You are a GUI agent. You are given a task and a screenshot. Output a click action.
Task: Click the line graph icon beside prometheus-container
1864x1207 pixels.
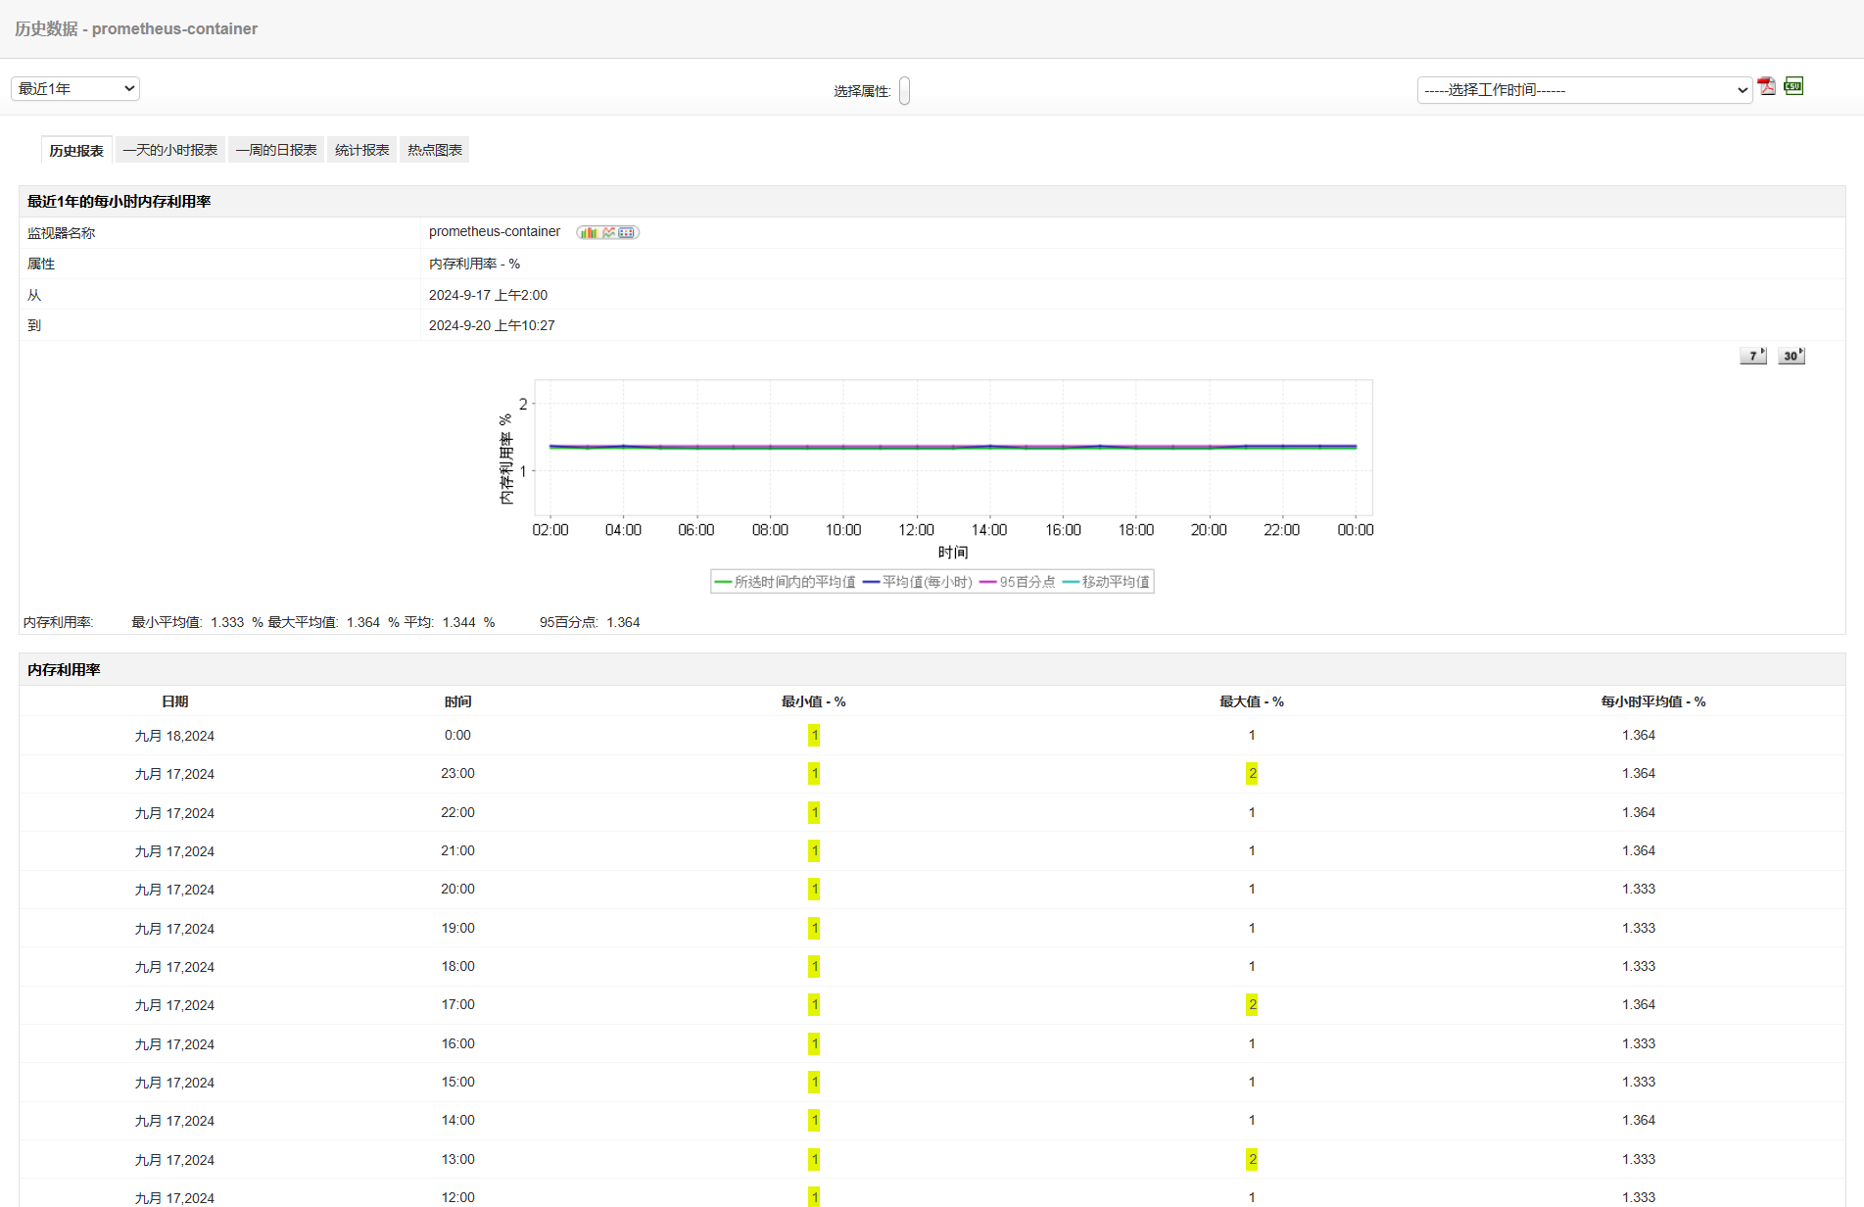608,233
